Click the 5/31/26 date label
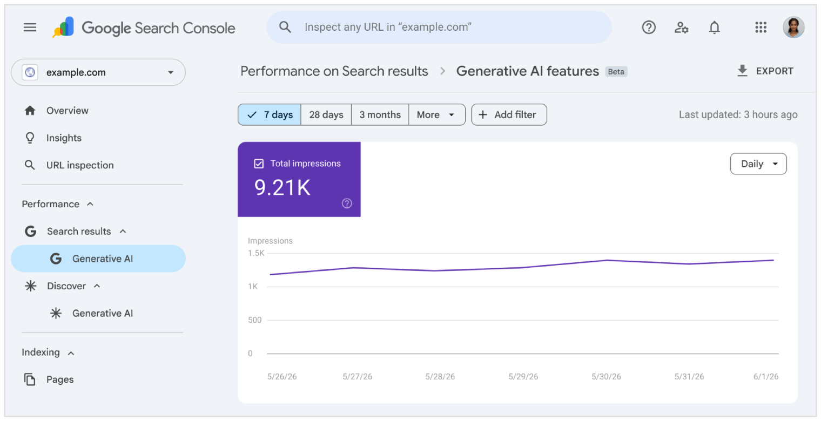The image size is (821, 421). [689, 377]
